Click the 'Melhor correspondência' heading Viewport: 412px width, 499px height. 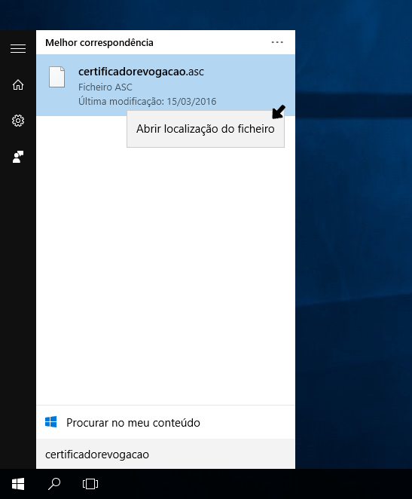coord(99,43)
